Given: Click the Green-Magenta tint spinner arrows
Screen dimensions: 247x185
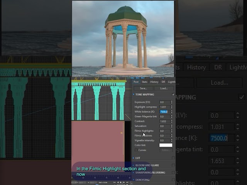Looking at the screenshot, I should point(171,116).
